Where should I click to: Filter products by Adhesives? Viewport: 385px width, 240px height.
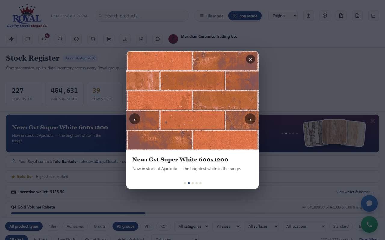[75, 226]
